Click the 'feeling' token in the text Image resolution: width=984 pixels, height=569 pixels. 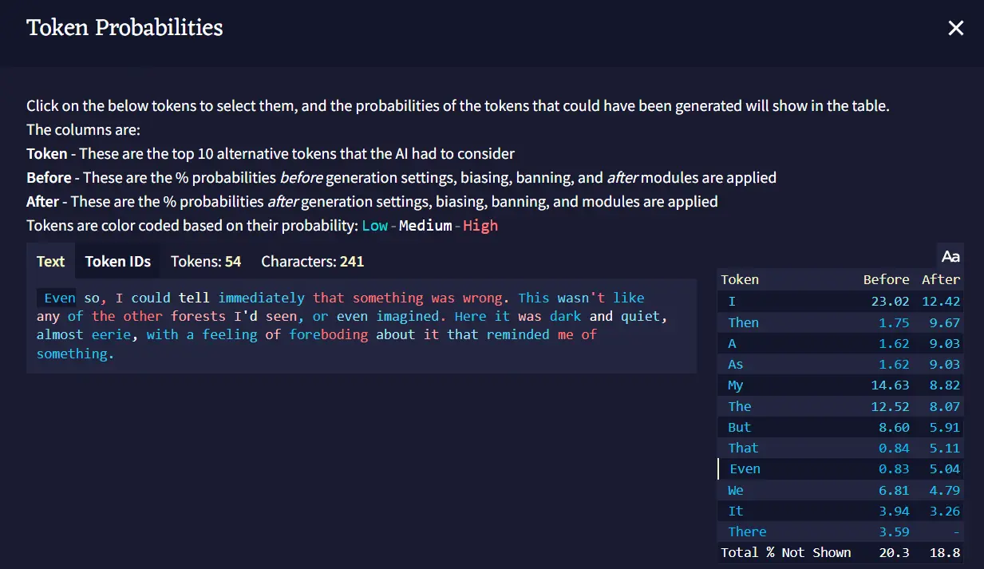pos(229,334)
